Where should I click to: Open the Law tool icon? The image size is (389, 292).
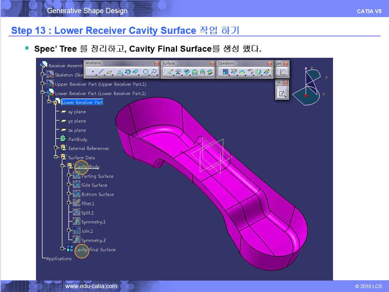click(x=283, y=72)
